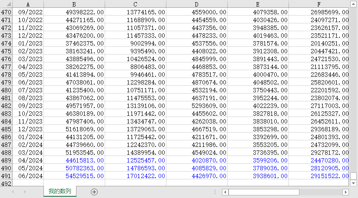The height and width of the screenshot is (198, 358).
Task: Select cell with value 3392699.00
Action: 258,137
